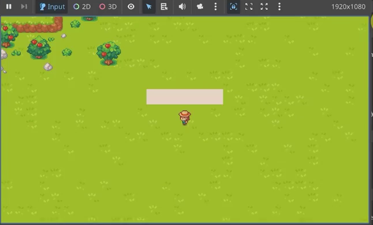The image size is (373, 225).
Task: Click the small gray stone near dirt cliff
Action: [64, 36]
